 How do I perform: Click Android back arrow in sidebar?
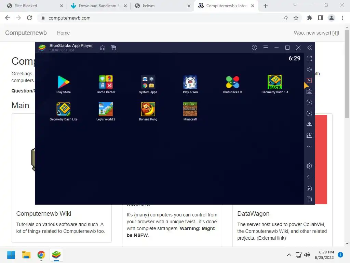click(309, 177)
